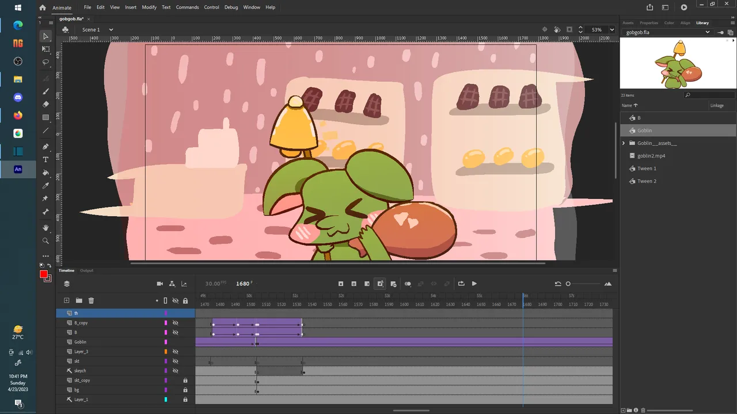Unlock the bg layer
This screenshot has width=737, height=414.
tap(185, 390)
